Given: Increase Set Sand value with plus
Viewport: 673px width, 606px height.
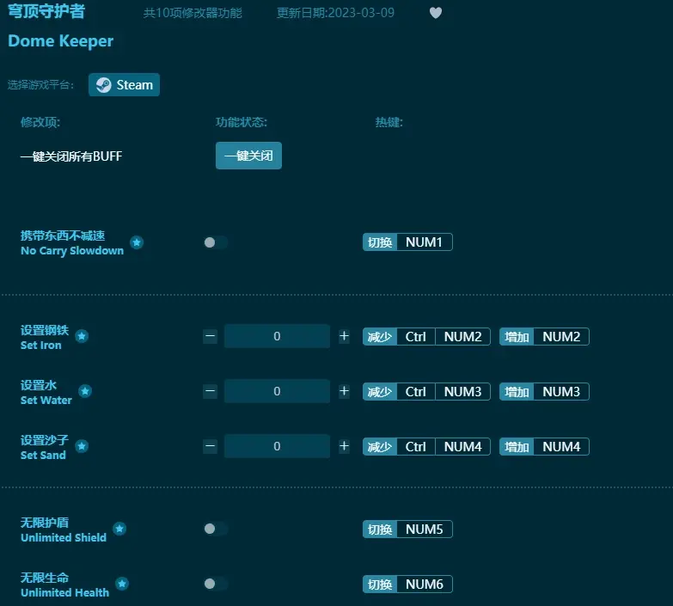Looking at the screenshot, I should pos(344,446).
